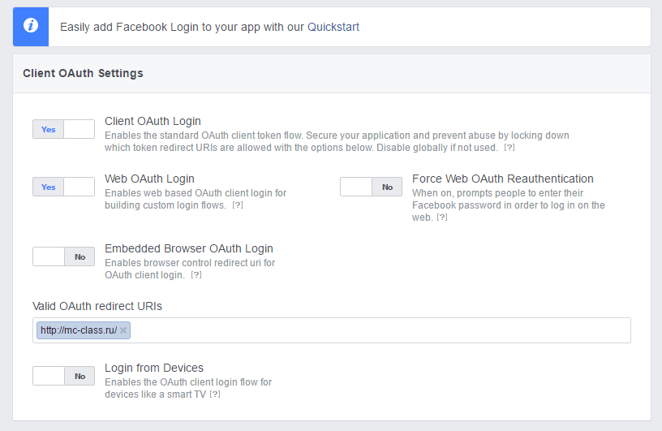Click the Web OAuth Login title text
The image size is (662, 431).
coord(149,179)
